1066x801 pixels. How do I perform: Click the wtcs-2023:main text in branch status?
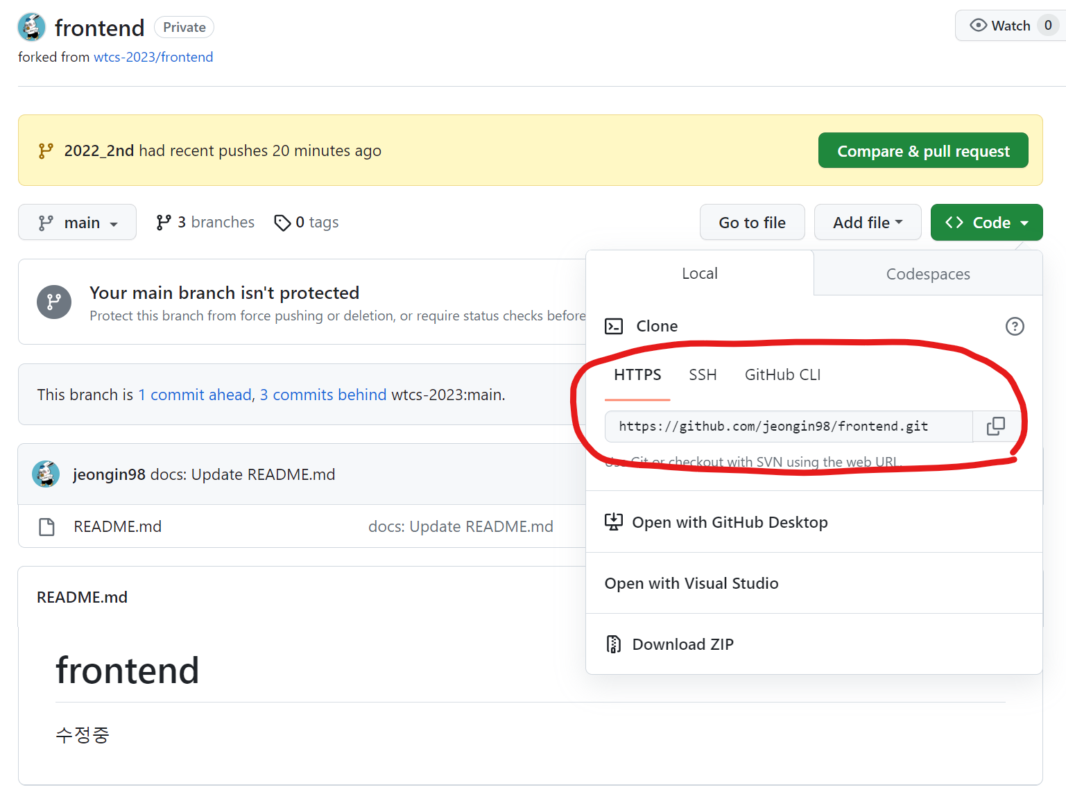pos(447,395)
